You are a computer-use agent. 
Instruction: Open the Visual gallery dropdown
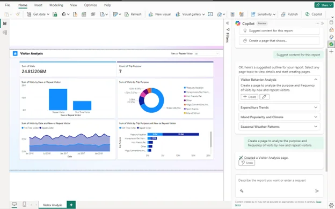(x=190, y=14)
